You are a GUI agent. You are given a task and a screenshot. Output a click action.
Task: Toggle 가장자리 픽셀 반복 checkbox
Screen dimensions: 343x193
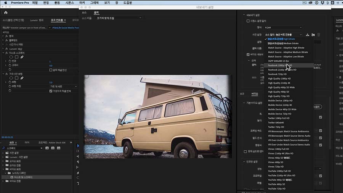[51, 91]
